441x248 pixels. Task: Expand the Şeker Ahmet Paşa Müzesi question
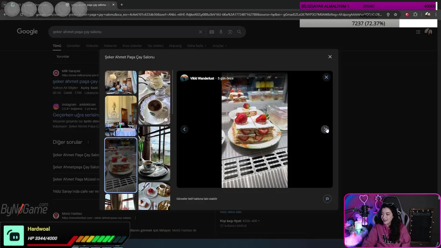pos(76,179)
